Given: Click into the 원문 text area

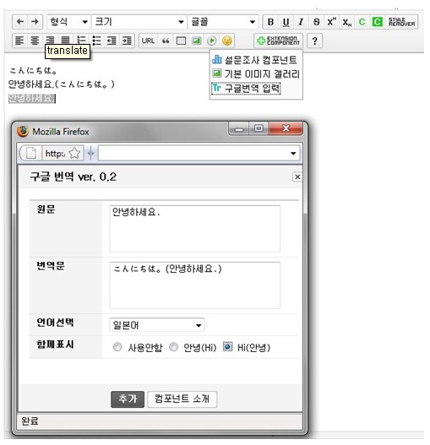Looking at the screenshot, I should tap(195, 229).
